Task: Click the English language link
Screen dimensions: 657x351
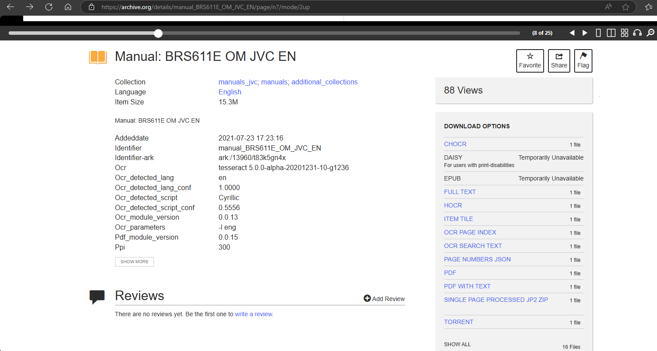Action: pos(230,92)
